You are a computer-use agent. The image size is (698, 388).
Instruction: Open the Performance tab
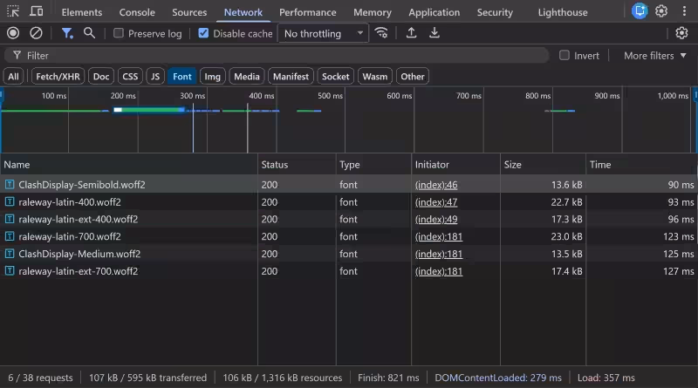coord(308,12)
